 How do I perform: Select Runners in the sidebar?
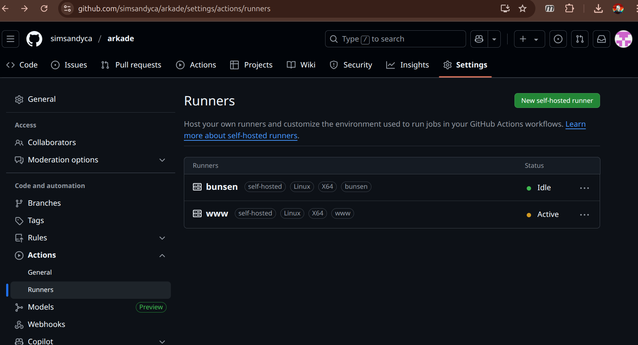(x=91, y=290)
